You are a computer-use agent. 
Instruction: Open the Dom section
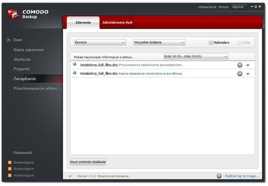[x=18, y=40]
